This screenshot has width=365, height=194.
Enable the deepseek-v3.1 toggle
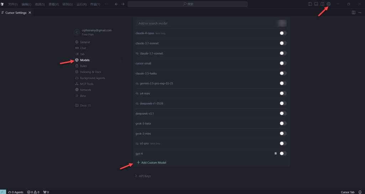283,114
